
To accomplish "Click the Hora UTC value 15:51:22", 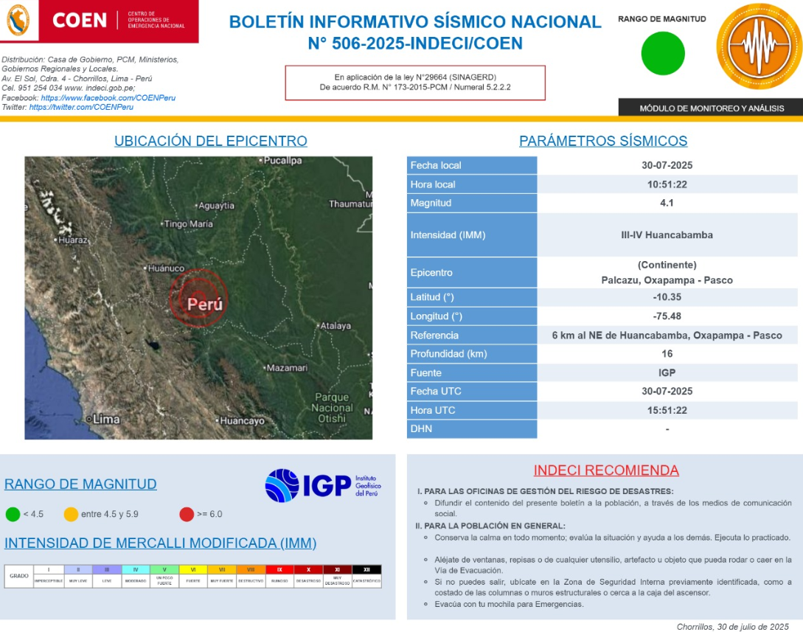I will pyautogui.click(x=667, y=410).
